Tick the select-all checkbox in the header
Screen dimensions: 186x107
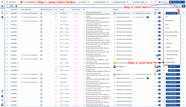click(x=7, y=6)
